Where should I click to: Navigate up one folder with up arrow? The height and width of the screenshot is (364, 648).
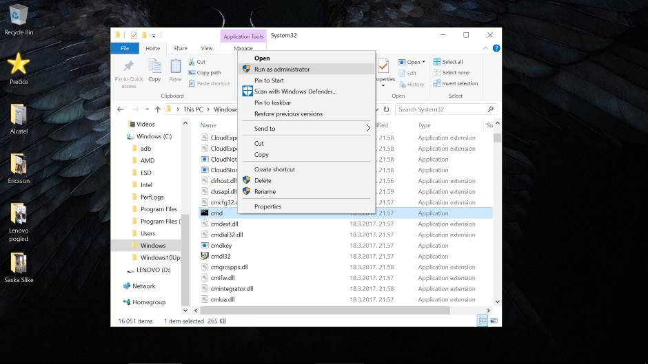[x=158, y=109]
